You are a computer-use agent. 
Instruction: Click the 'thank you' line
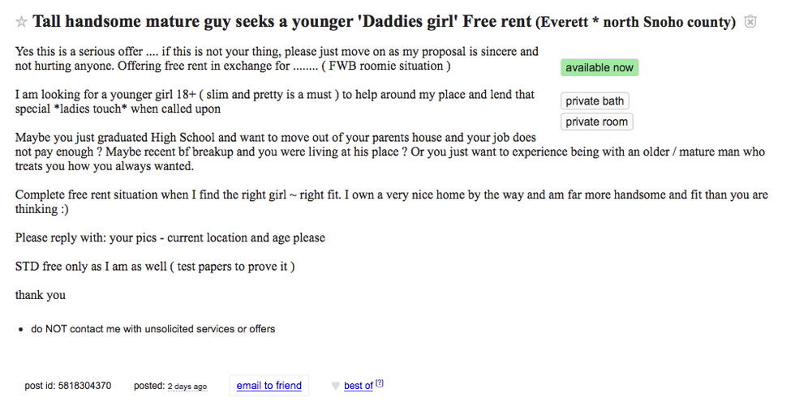pyautogui.click(x=41, y=295)
